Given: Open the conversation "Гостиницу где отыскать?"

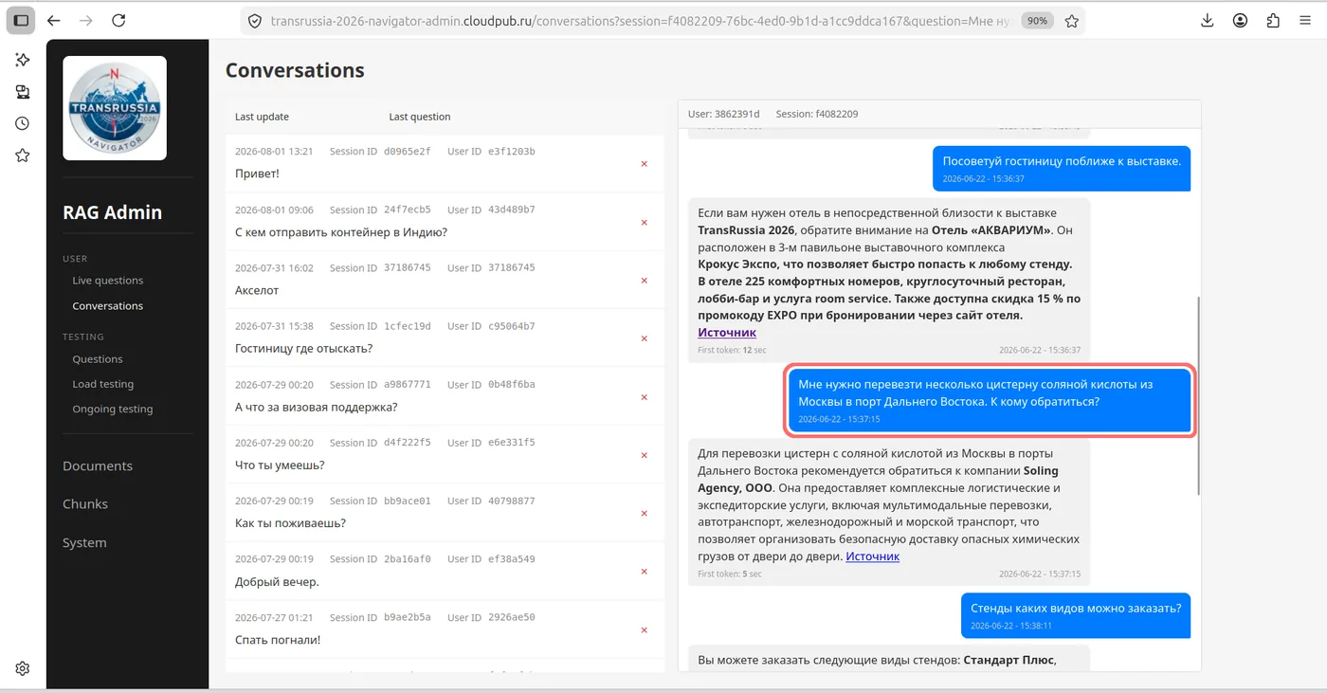Looking at the screenshot, I should (x=445, y=338).
